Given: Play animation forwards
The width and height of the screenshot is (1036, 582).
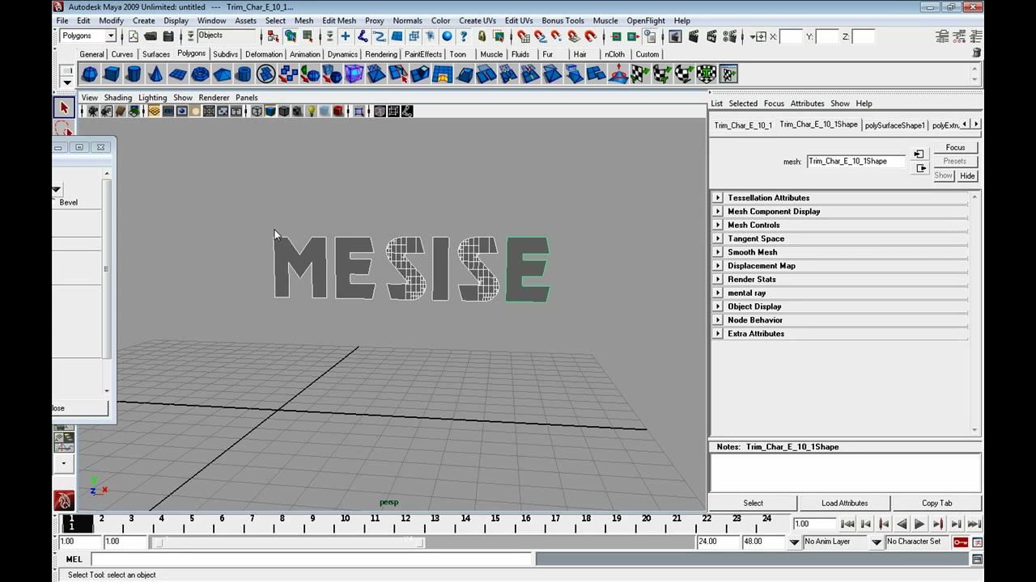Looking at the screenshot, I should click(919, 524).
